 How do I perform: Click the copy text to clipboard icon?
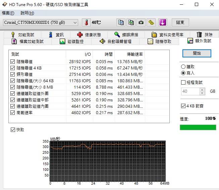point(121,22)
